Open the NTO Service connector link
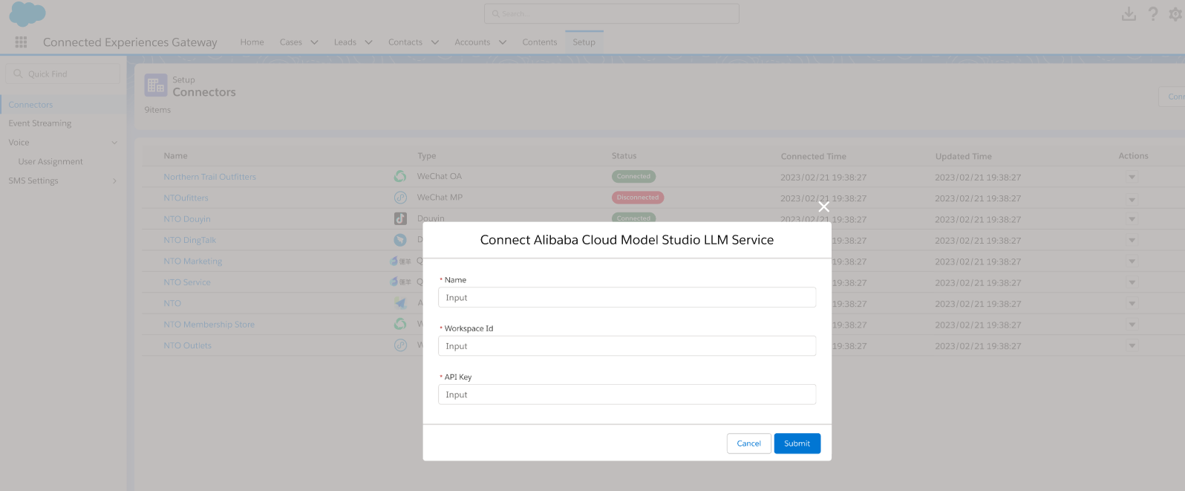The image size is (1185, 491). click(187, 282)
